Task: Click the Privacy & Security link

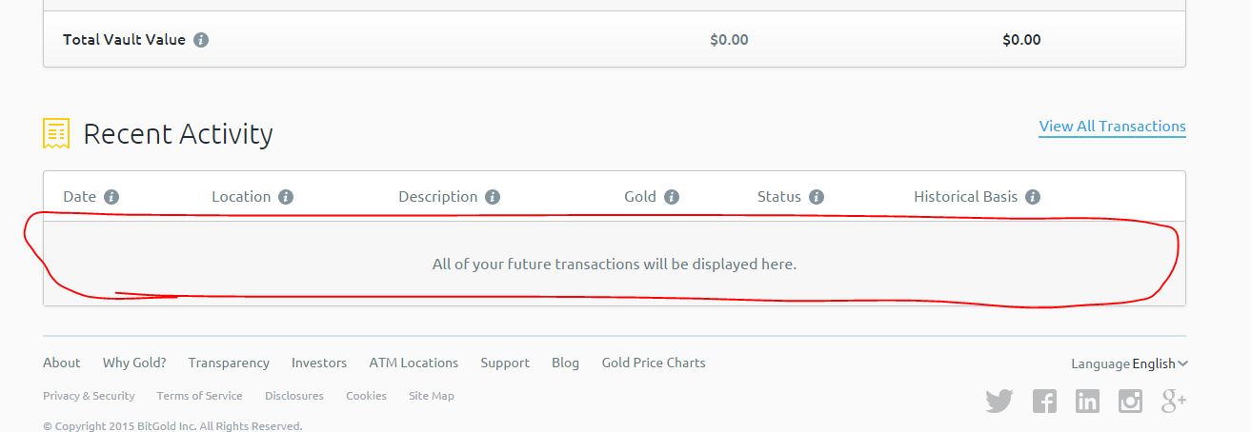Action: coord(89,396)
